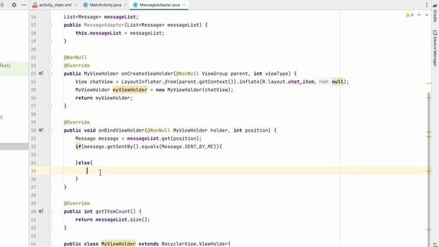Close the MainActivity.java tab

[x=125, y=5]
